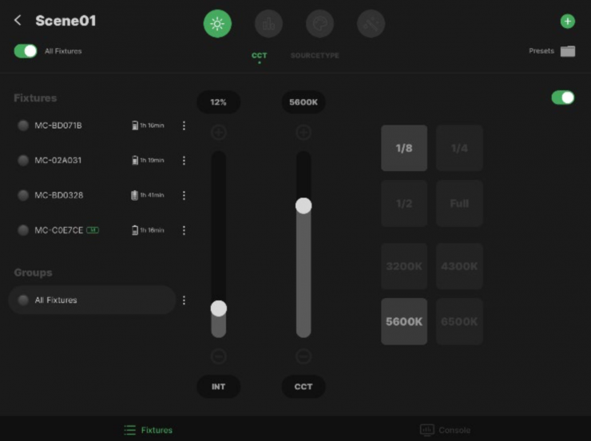Go back with the left arrow
Screen dimensions: 591x441
(x=18, y=21)
